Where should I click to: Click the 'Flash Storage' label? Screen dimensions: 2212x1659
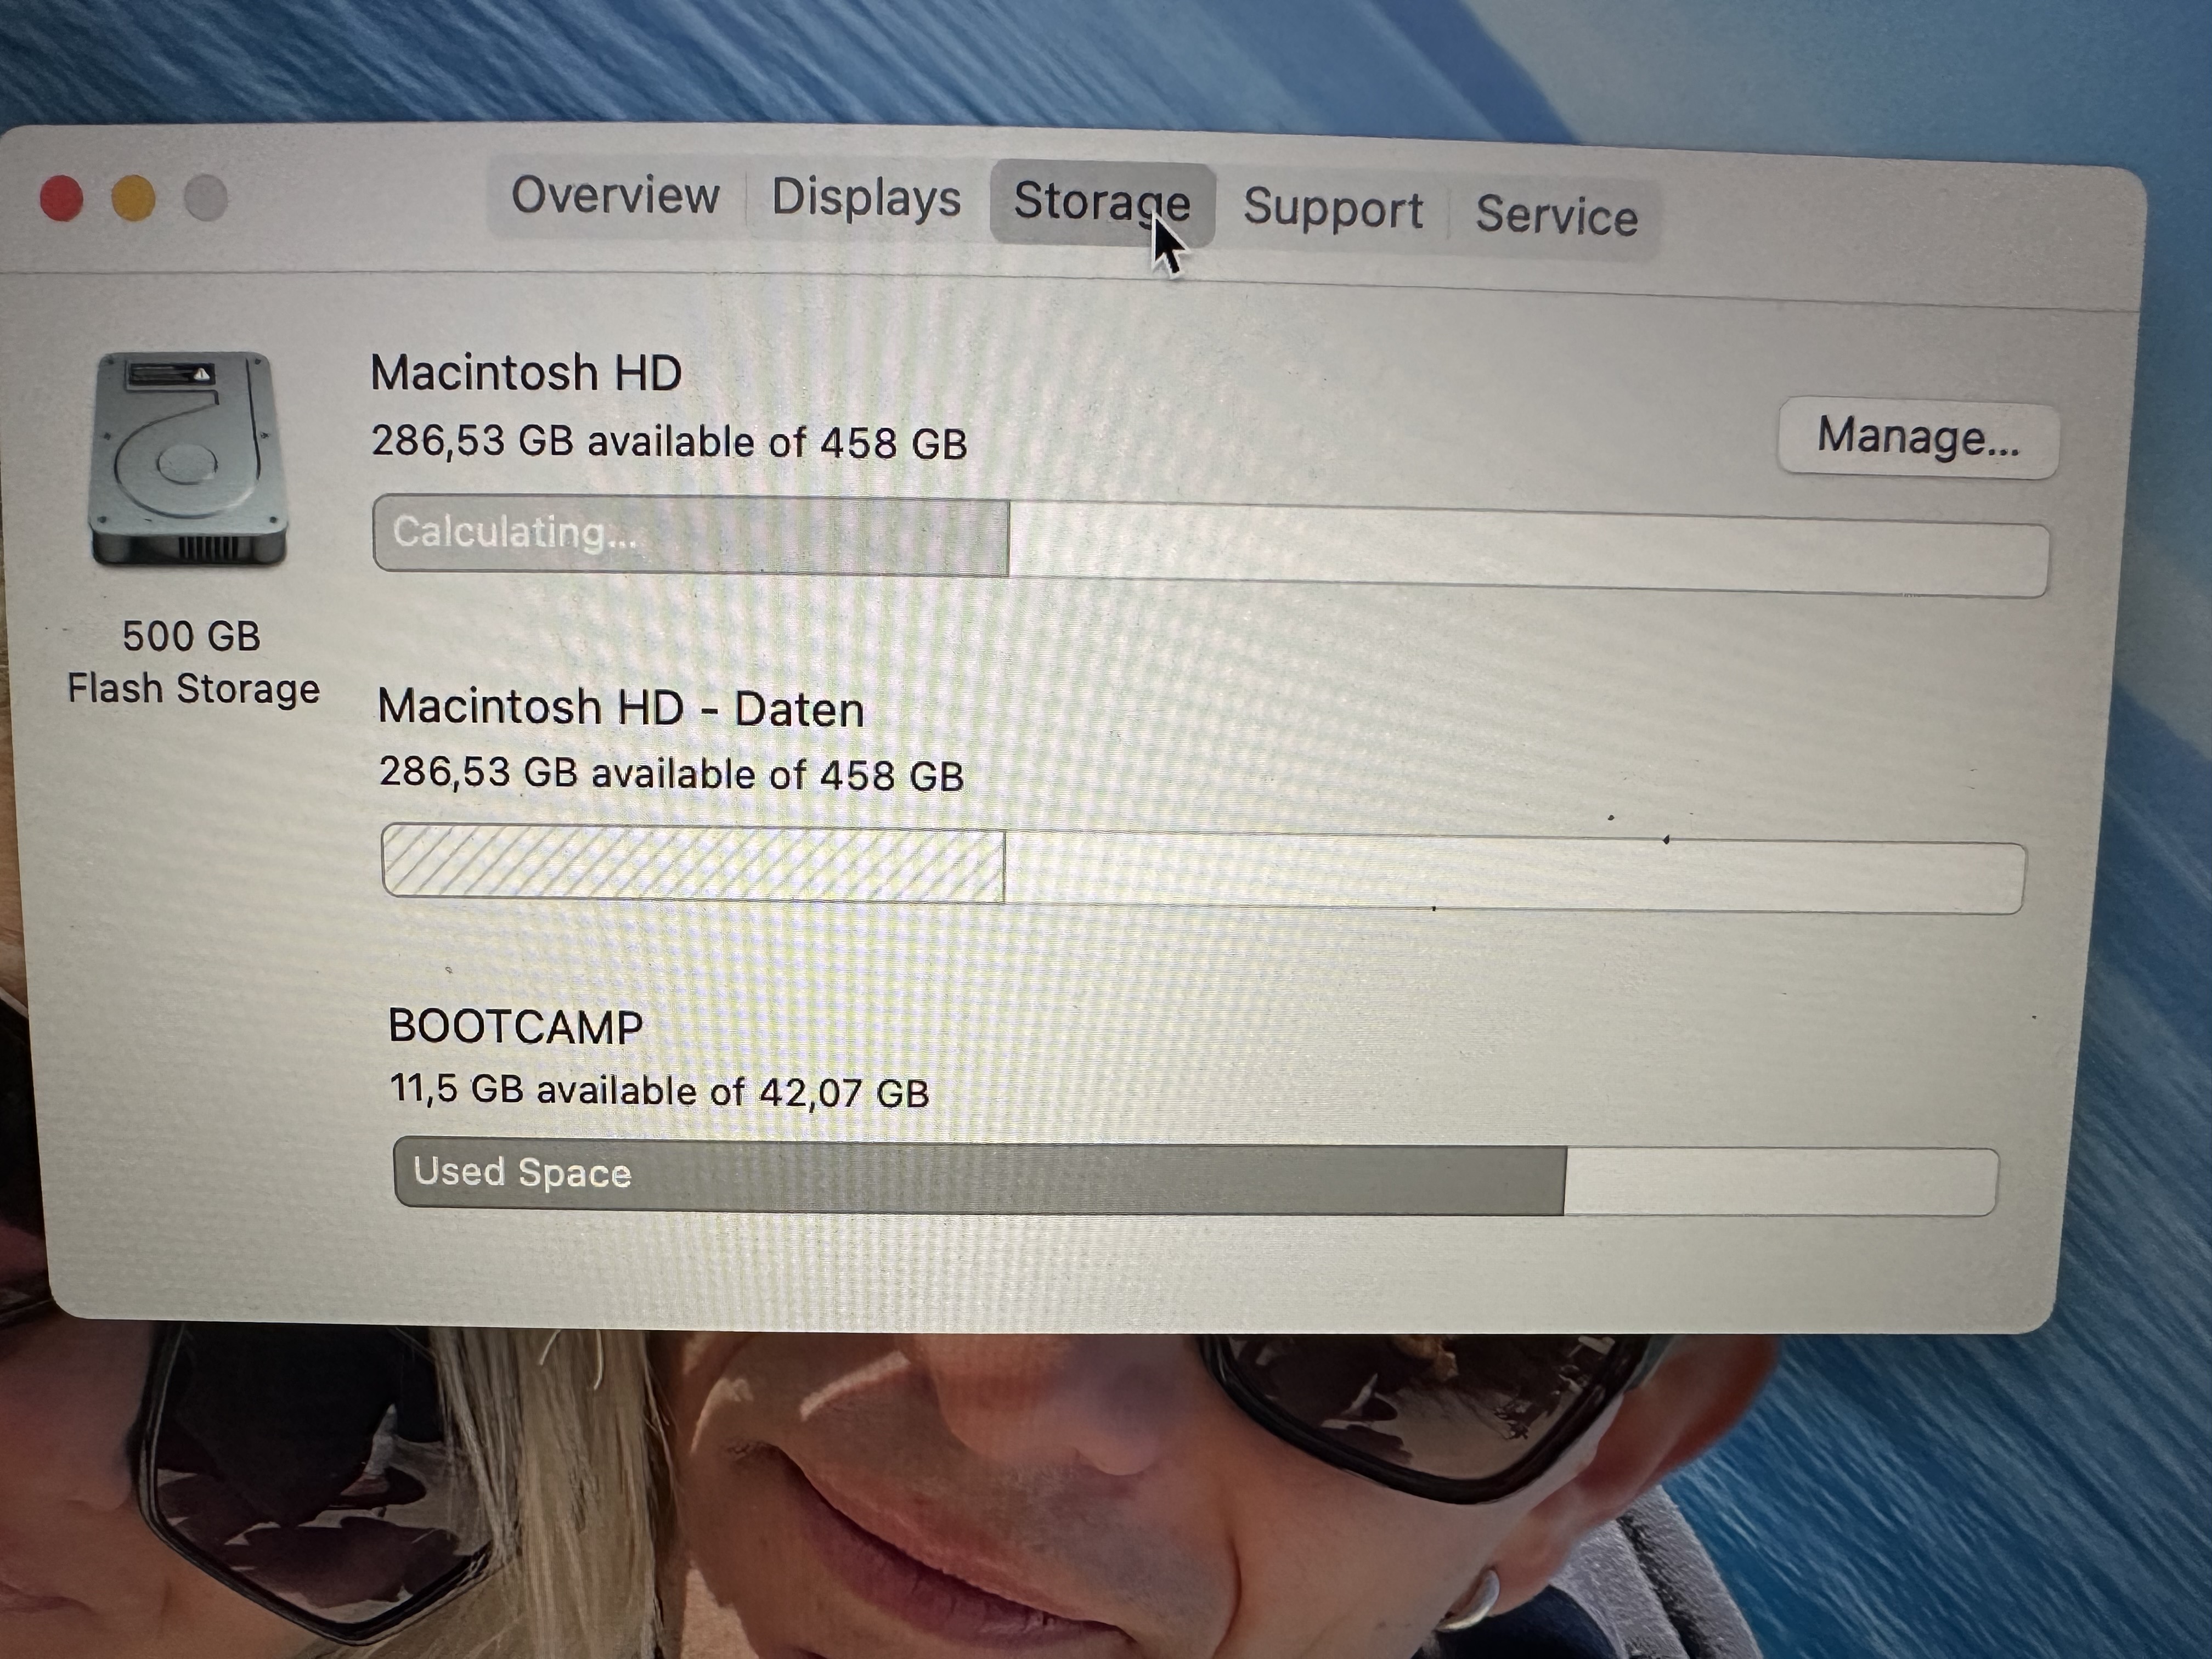click(193, 690)
